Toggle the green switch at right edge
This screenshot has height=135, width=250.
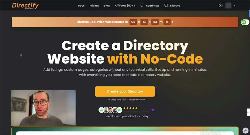245,22
